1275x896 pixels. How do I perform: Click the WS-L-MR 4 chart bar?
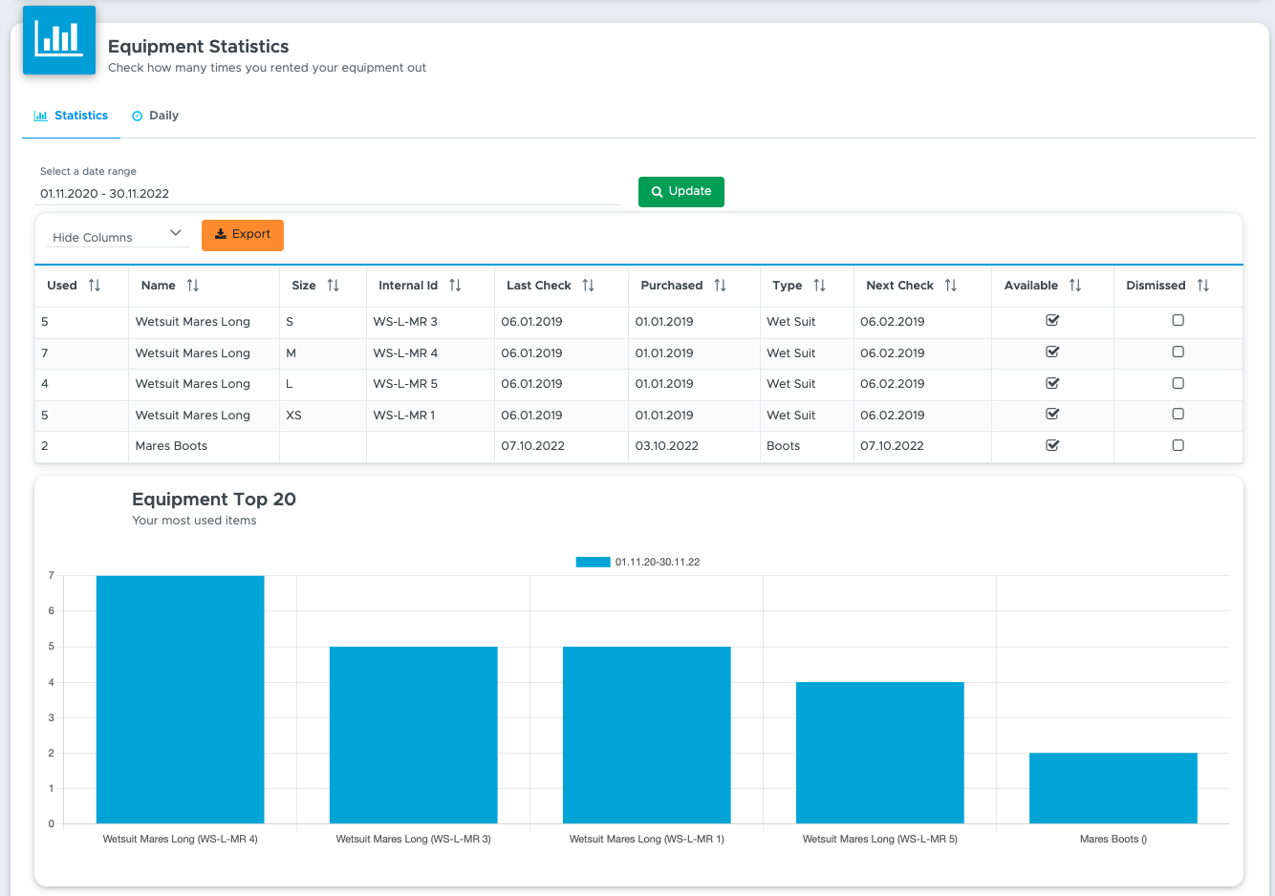click(181, 699)
